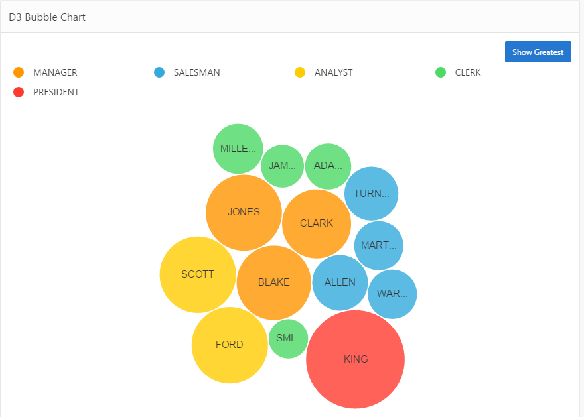Select the ALLEN bubble
This screenshot has width=584, height=417.
[340, 282]
